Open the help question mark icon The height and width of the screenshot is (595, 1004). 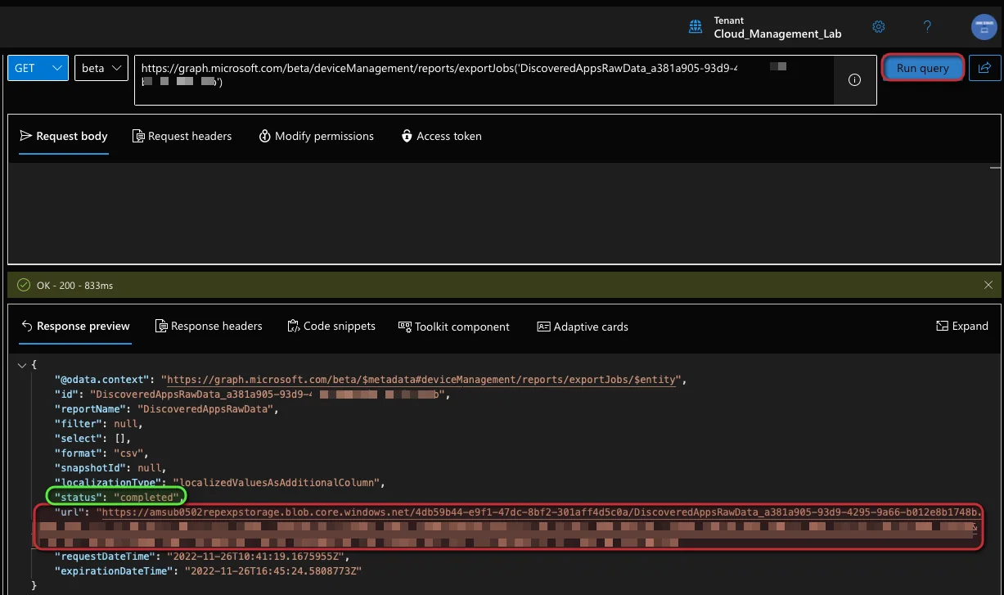point(927,27)
